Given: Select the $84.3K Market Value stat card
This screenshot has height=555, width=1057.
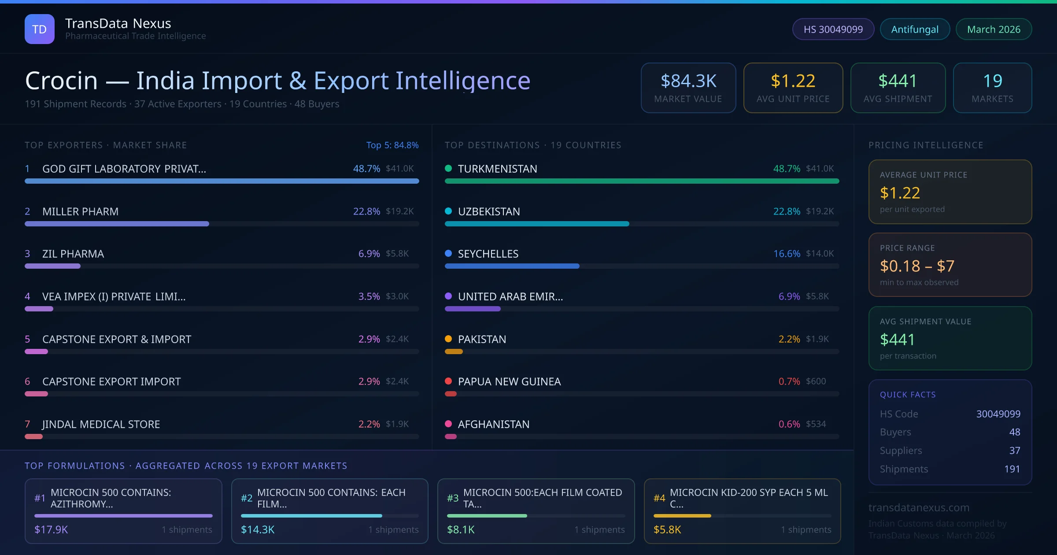Looking at the screenshot, I should (688, 88).
